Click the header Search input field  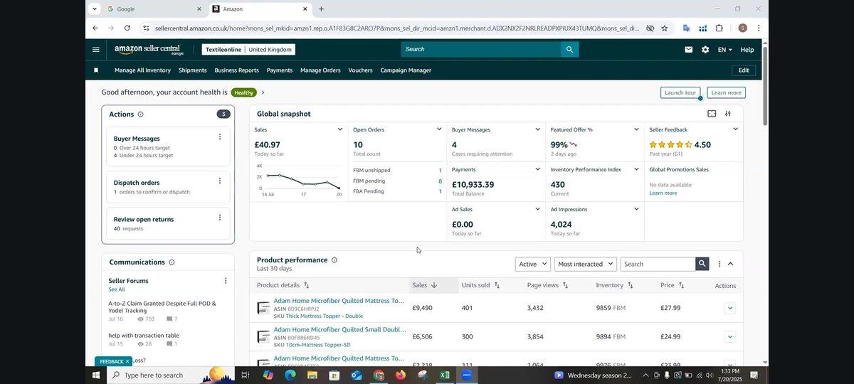click(x=480, y=49)
